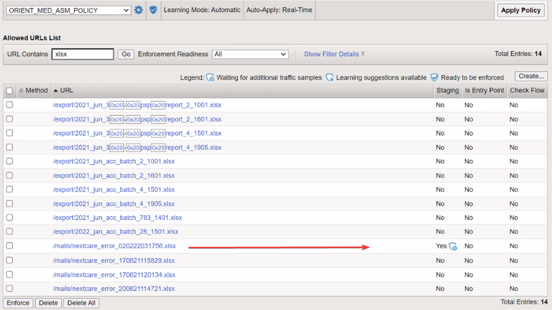This screenshot has width=552, height=310.
Task: Click the blue shield icon beside gear
Action: coord(154,10)
